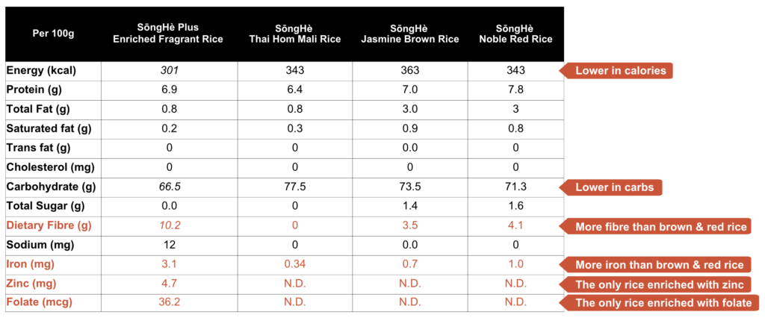
Task: Click the 301 energy value cell
Action: (170, 71)
